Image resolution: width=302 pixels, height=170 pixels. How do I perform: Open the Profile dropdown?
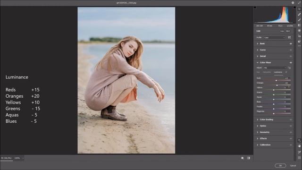click(x=275, y=38)
